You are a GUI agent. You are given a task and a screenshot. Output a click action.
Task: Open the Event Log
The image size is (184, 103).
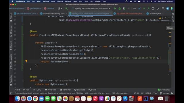click(164, 90)
